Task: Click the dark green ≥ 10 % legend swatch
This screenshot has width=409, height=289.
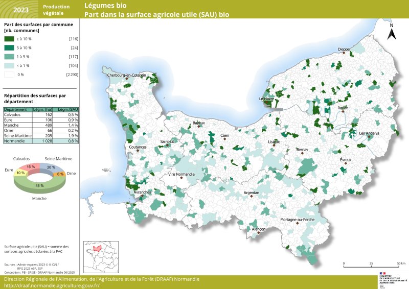Action: coord(9,39)
